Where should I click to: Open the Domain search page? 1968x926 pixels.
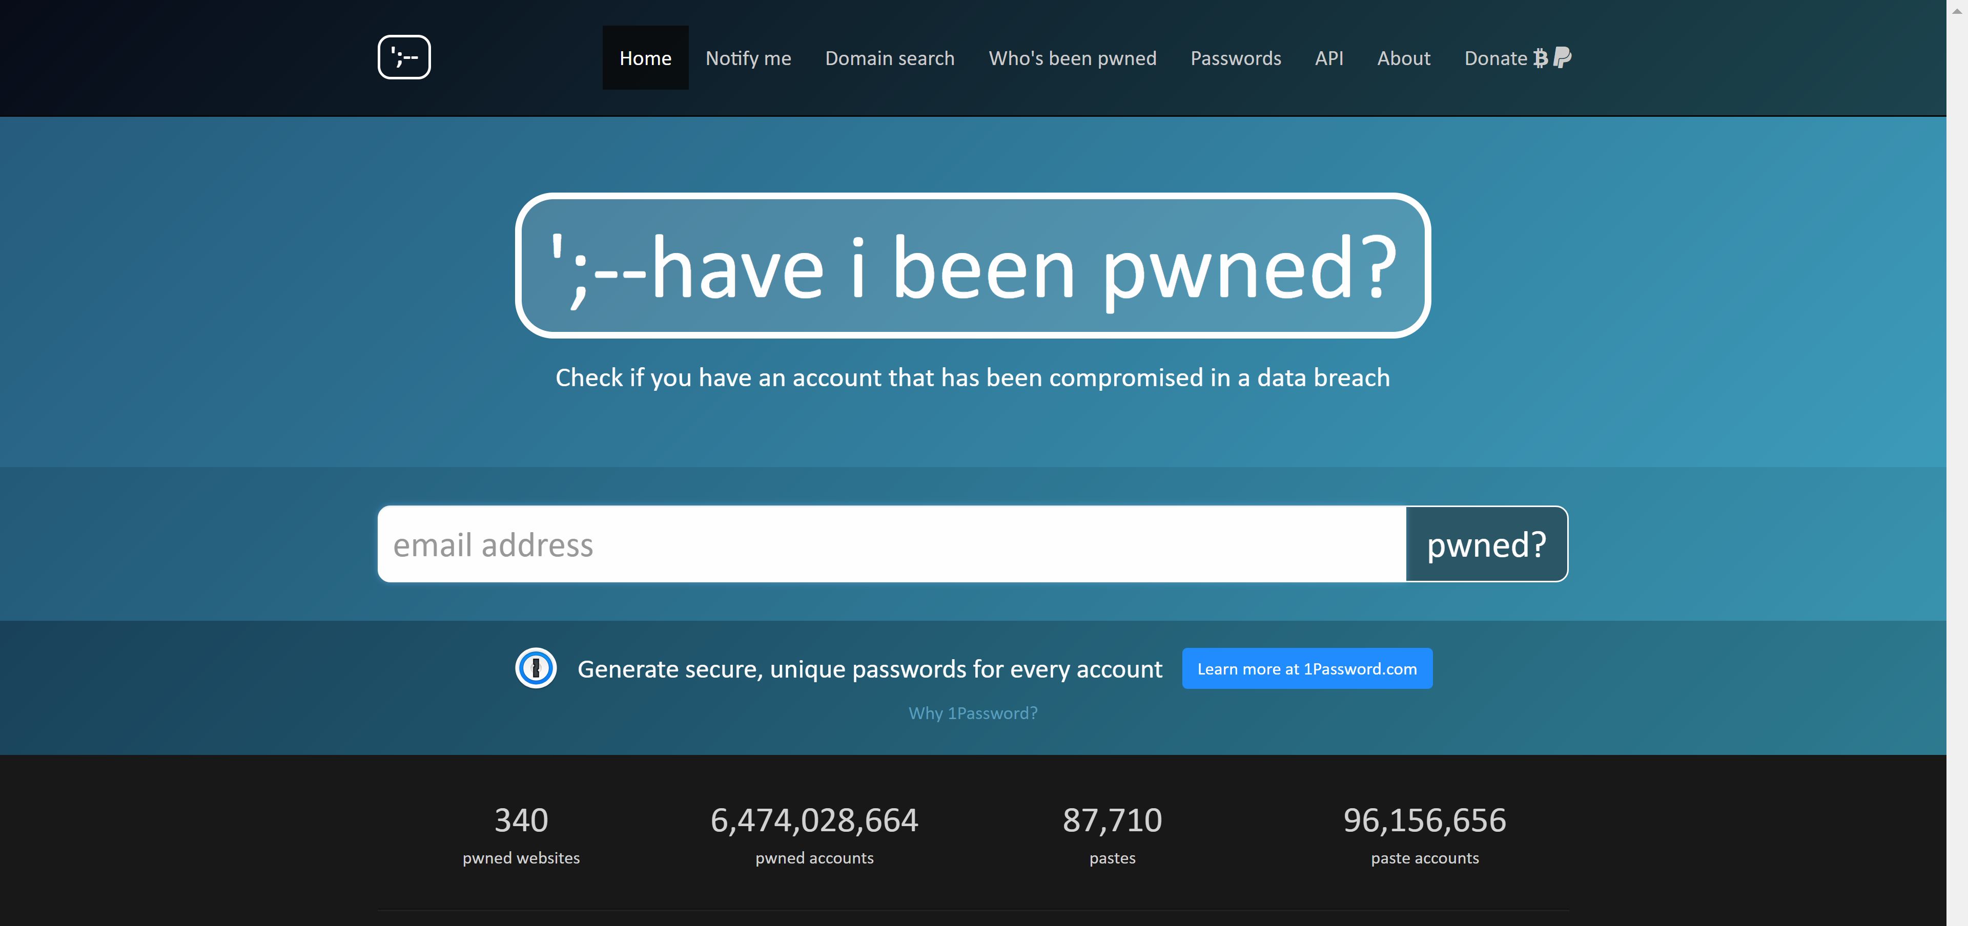pos(889,57)
